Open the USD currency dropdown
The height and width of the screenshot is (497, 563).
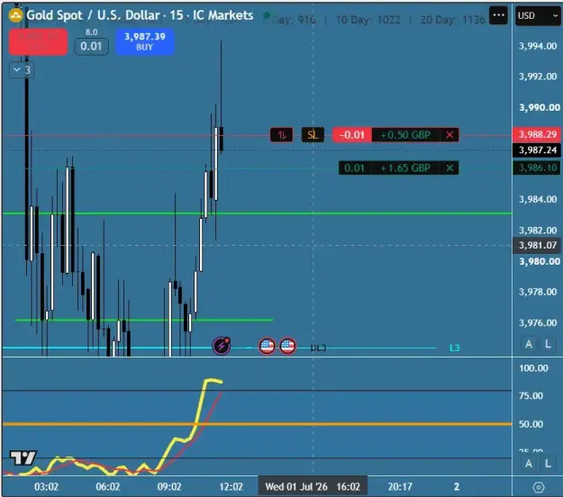(538, 15)
